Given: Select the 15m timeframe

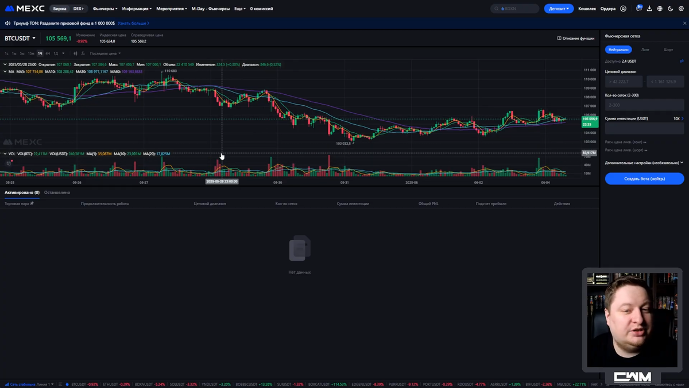Looking at the screenshot, I should [31, 53].
